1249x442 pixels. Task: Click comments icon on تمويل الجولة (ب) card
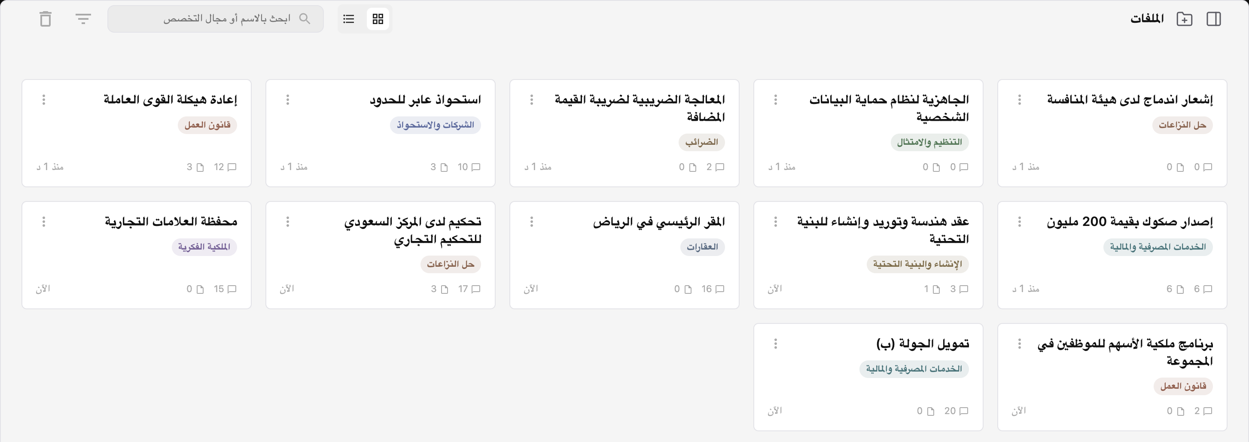[964, 411]
